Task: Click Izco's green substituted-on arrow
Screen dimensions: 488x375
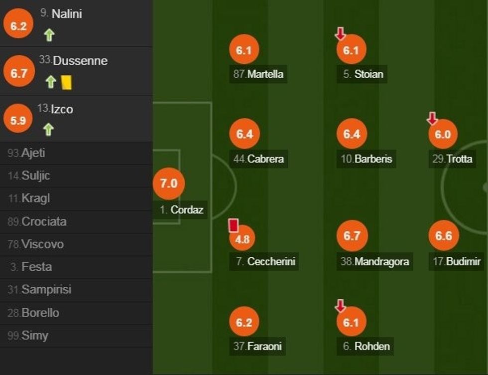Action: (48, 130)
